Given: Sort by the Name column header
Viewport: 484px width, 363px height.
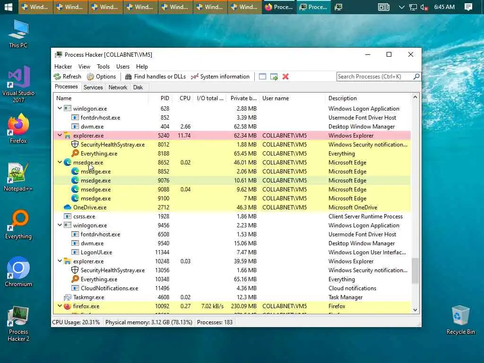Looking at the screenshot, I should point(101,98).
